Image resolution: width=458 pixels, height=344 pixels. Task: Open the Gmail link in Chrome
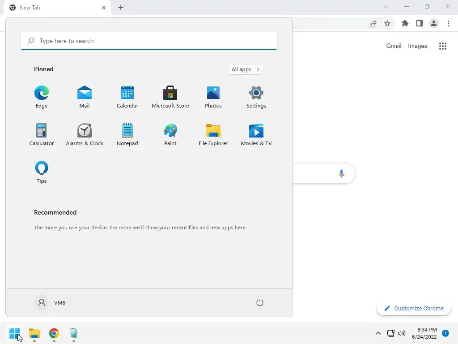coord(394,46)
